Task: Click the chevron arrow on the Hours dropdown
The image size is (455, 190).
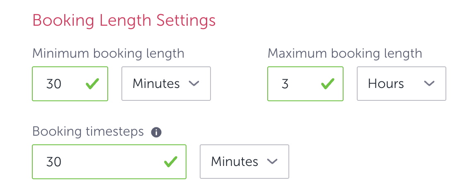Action: 429,84
